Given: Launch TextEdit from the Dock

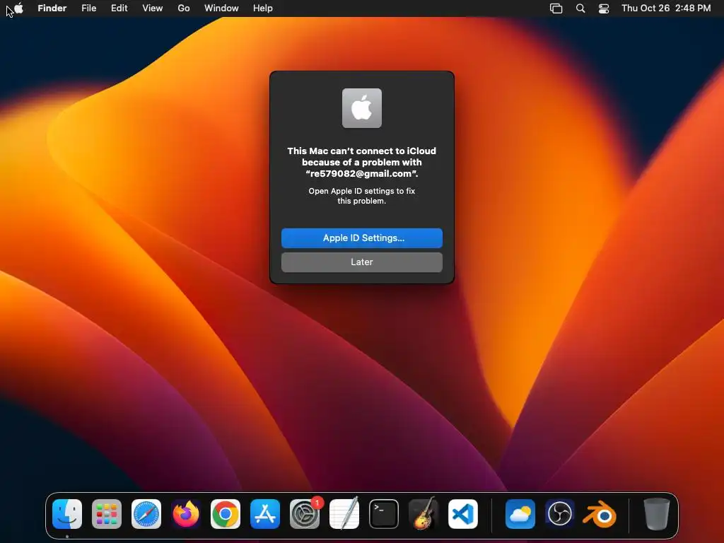Looking at the screenshot, I should [x=344, y=514].
